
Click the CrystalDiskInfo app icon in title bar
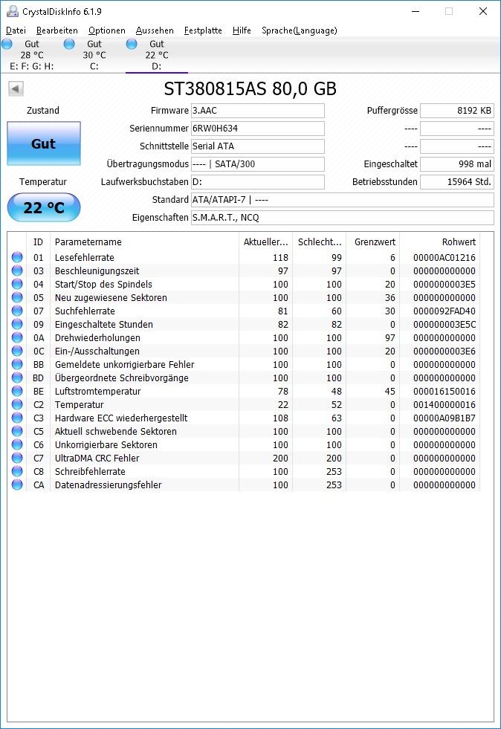pos(12,11)
